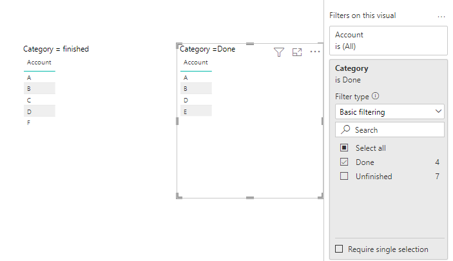Open More options ellipsis on the visual
The height and width of the screenshot is (261, 453).
[315, 52]
